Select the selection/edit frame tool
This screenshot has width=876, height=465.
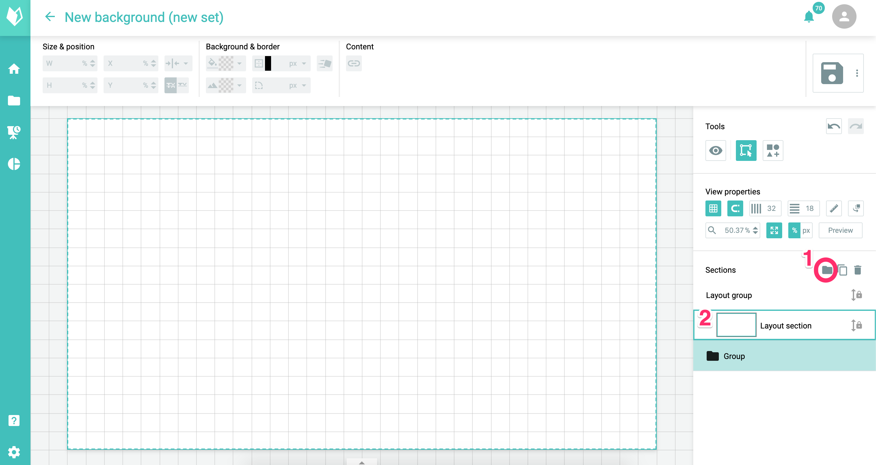coord(746,150)
